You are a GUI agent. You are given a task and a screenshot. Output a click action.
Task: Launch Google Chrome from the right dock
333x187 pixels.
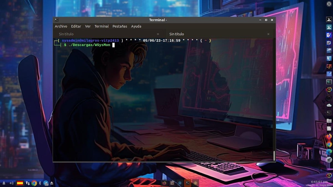tap(329, 144)
